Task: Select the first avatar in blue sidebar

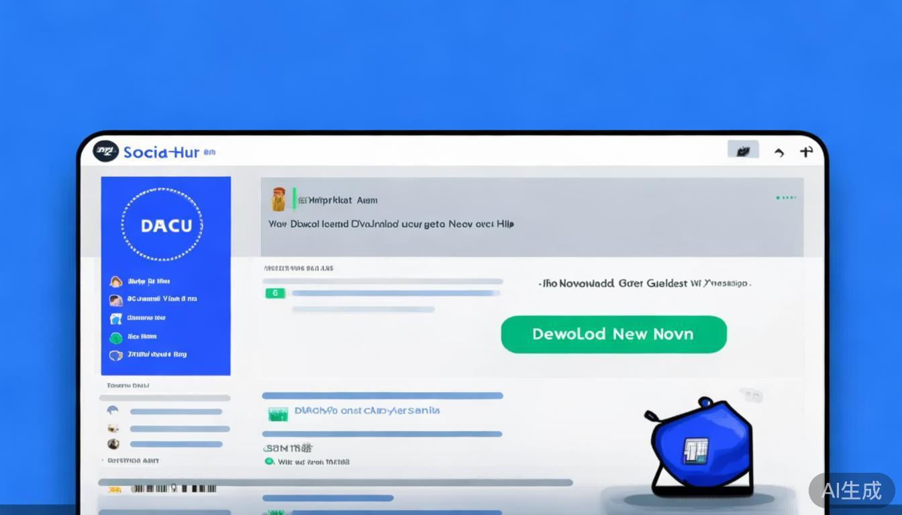Action: [116, 282]
